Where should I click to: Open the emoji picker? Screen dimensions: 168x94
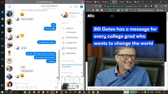point(31,87)
